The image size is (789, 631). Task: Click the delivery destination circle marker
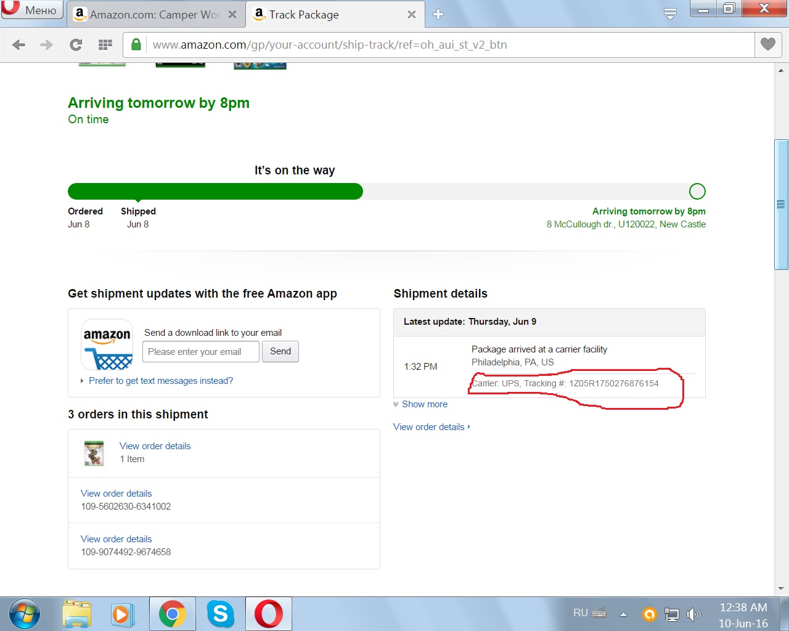tap(697, 192)
